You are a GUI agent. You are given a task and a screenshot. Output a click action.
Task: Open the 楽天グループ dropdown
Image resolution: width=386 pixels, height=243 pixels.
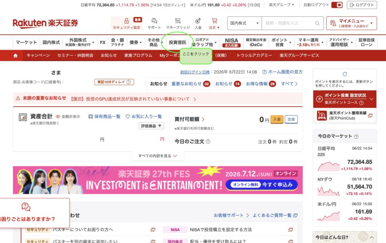tap(281, 5)
